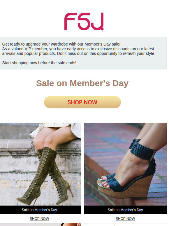Select Sale on Member's Day banner below sandals
This screenshot has width=169, height=226.
point(125,210)
